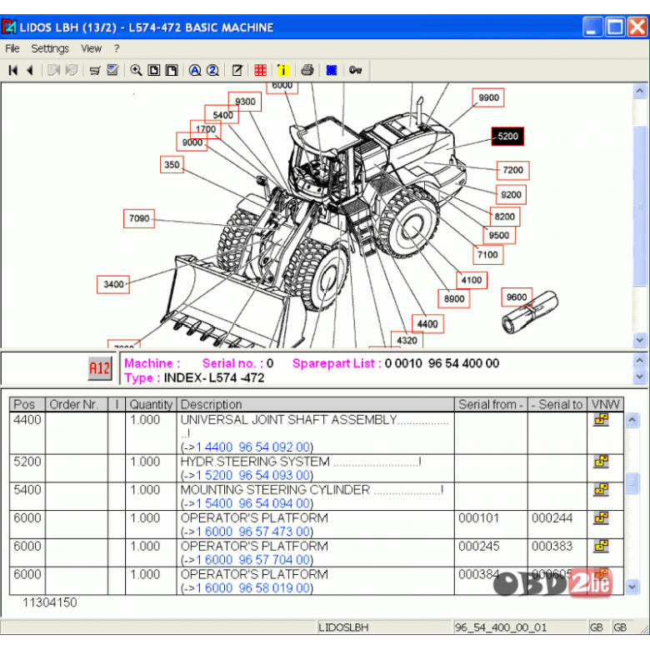Select the 4400 diagram callout
The image size is (650, 650).
point(427,324)
